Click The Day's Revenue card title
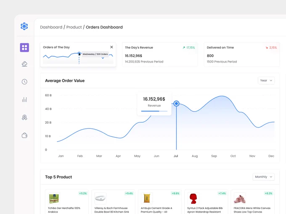This screenshot has width=286, height=214. click(x=139, y=47)
